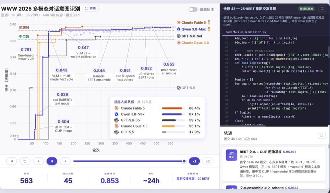Pause the replay playback

[x=52, y=161]
